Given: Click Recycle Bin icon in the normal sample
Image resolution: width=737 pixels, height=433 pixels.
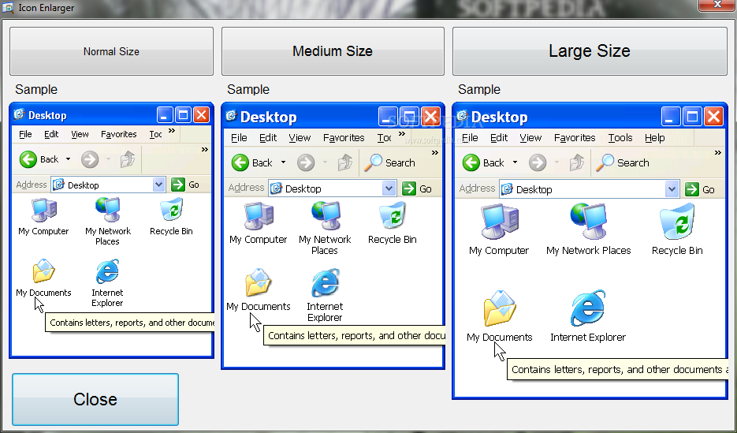Looking at the screenshot, I should coord(172,210).
